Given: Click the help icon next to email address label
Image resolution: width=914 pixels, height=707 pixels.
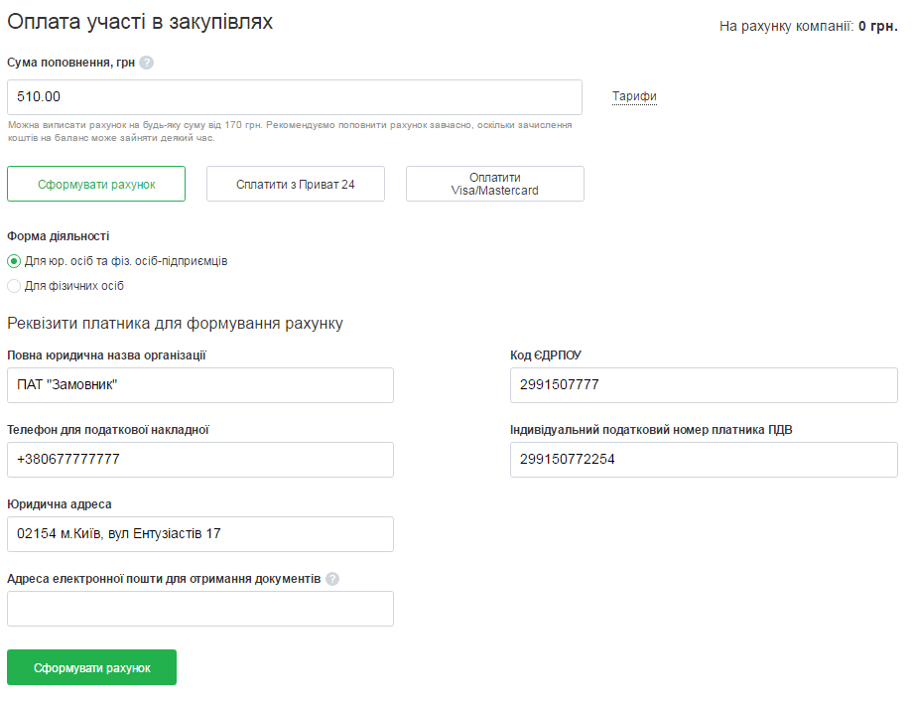Looking at the screenshot, I should pyautogui.click(x=332, y=579).
